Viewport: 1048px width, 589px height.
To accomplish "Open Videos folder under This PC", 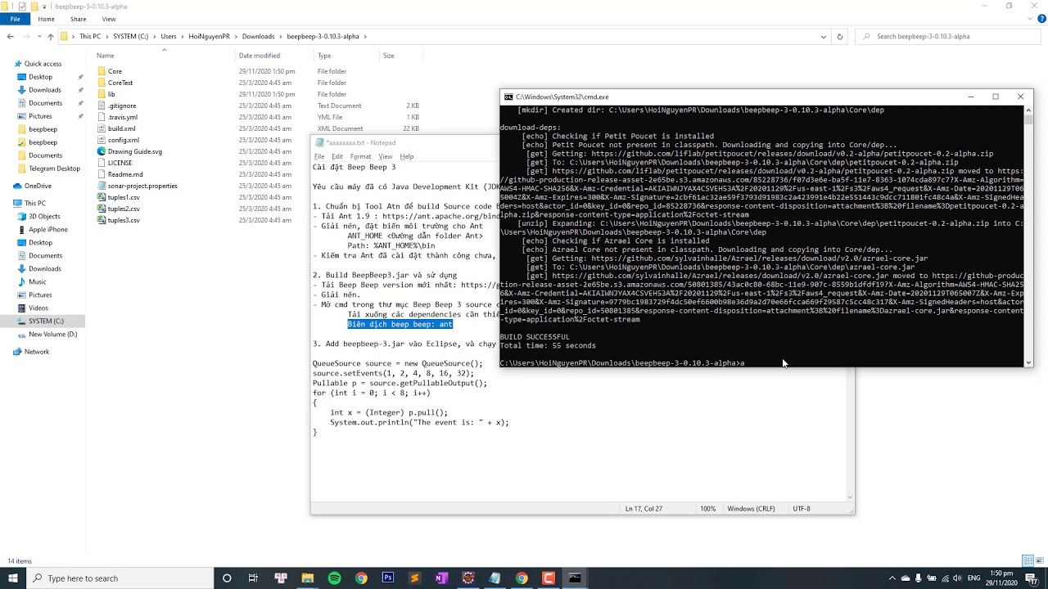I will coord(38,308).
